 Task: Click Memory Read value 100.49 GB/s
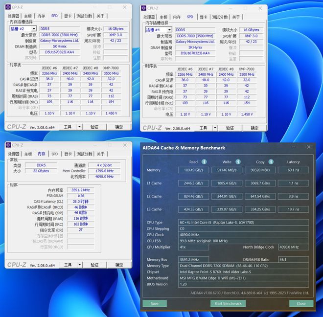pos(193,170)
